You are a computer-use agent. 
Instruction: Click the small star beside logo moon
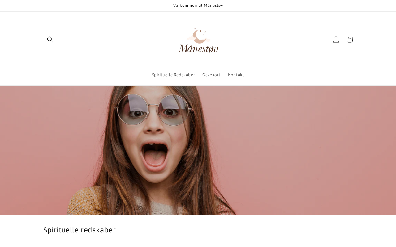tap(200, 31)
